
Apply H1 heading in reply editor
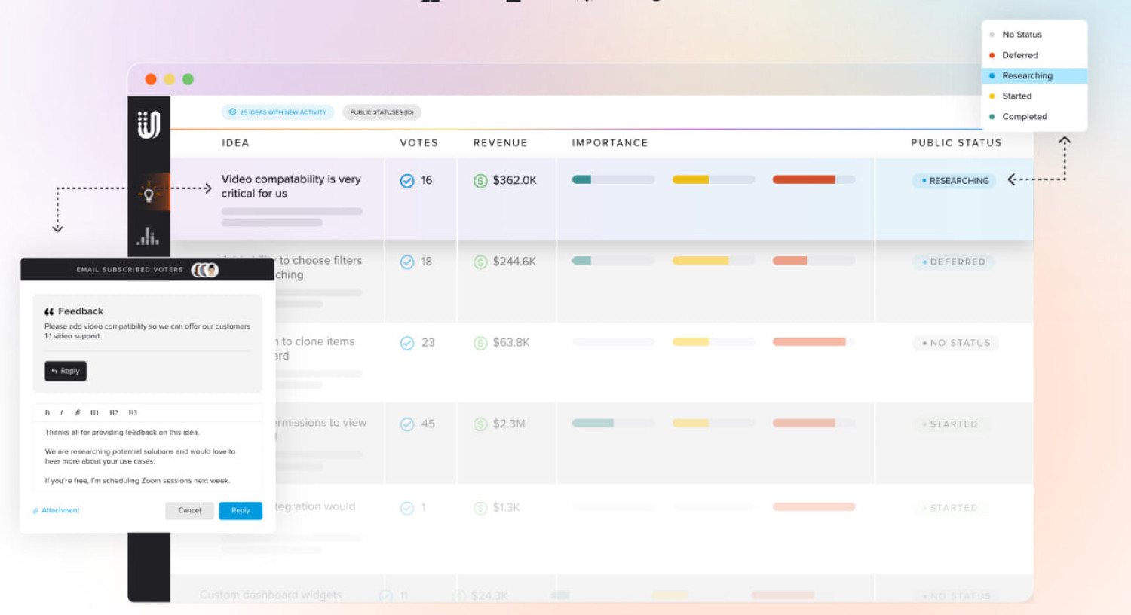click(94, 413)
